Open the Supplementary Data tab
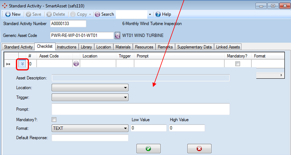This screenshot has height=155, width=291. point(194,47)
